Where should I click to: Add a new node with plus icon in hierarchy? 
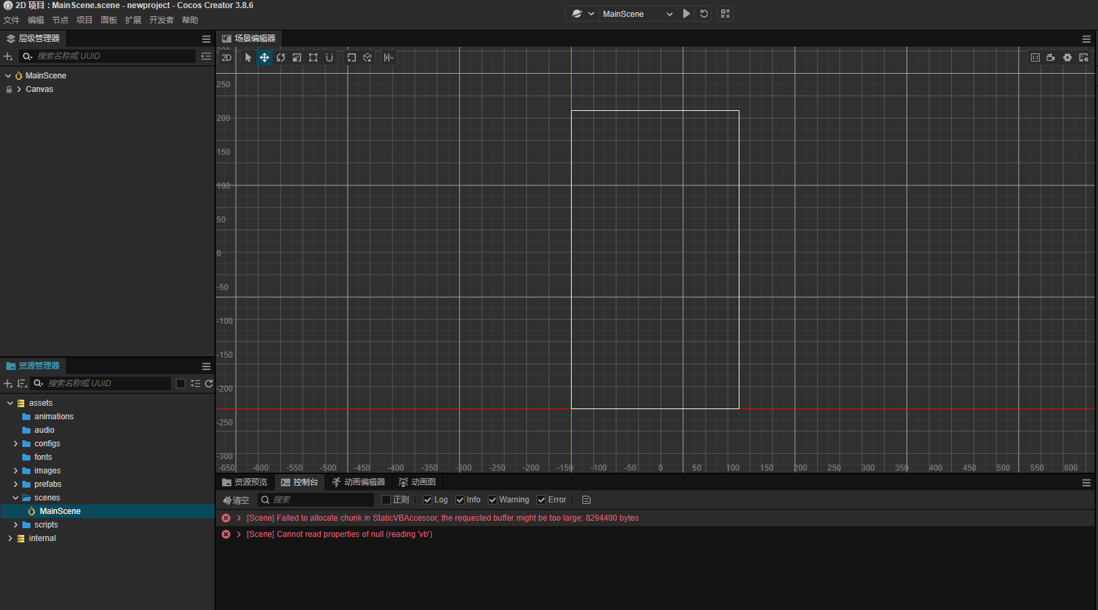click(x=8, y=56)
